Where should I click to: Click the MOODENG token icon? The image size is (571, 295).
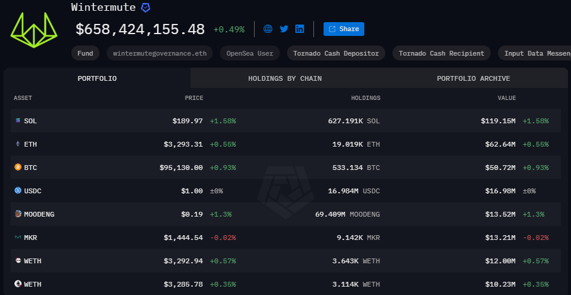tap(18, 214)
